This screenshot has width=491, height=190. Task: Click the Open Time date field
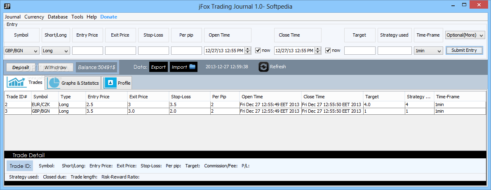point(225,51)
